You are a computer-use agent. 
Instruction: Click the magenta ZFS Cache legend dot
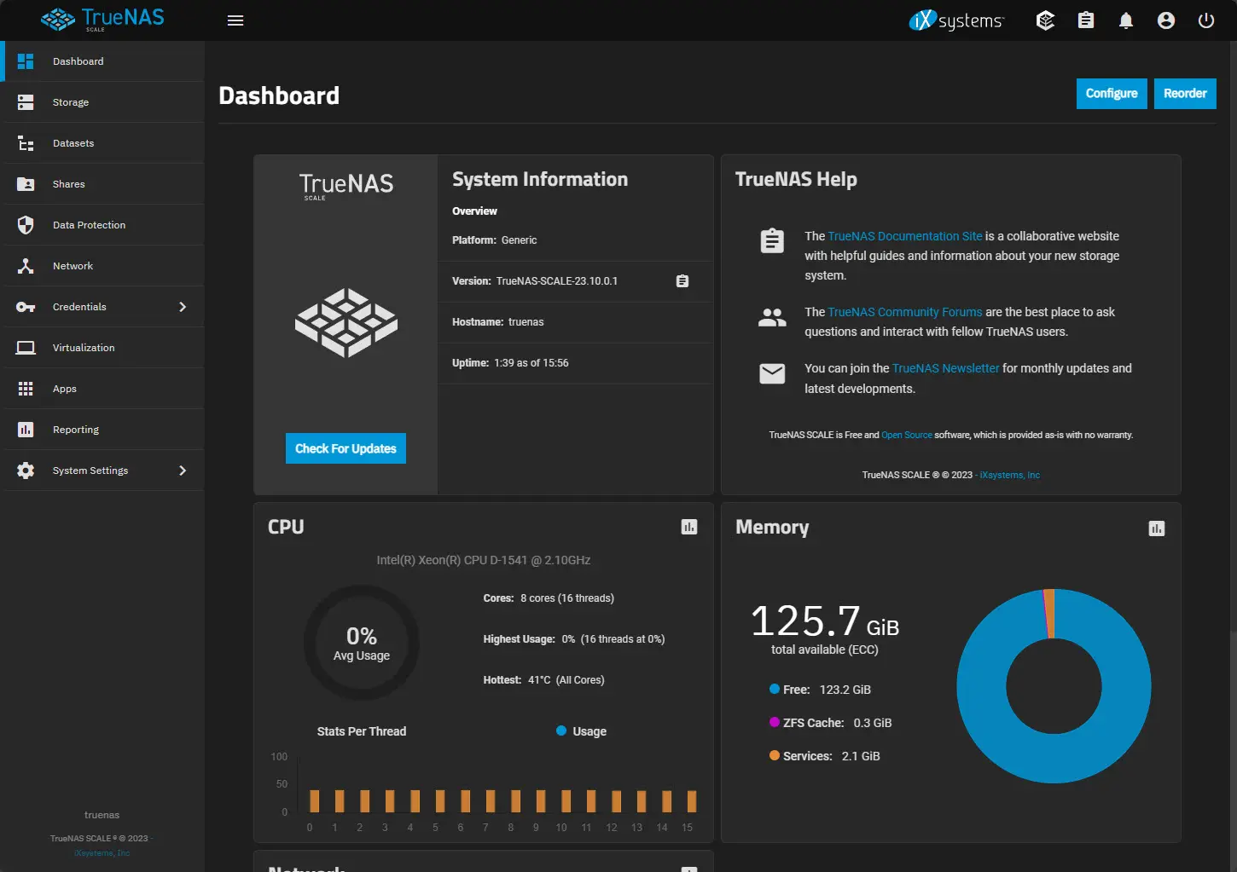pyautogui.click(x=775, y=722)
